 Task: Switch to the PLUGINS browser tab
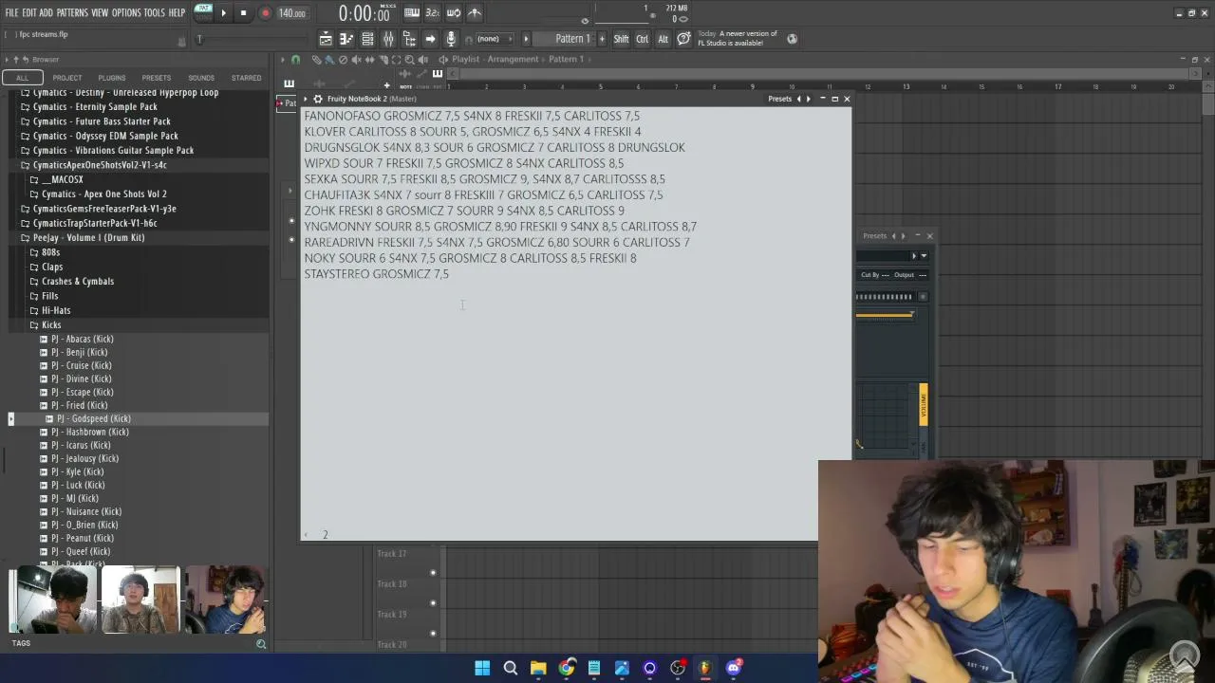112,78
